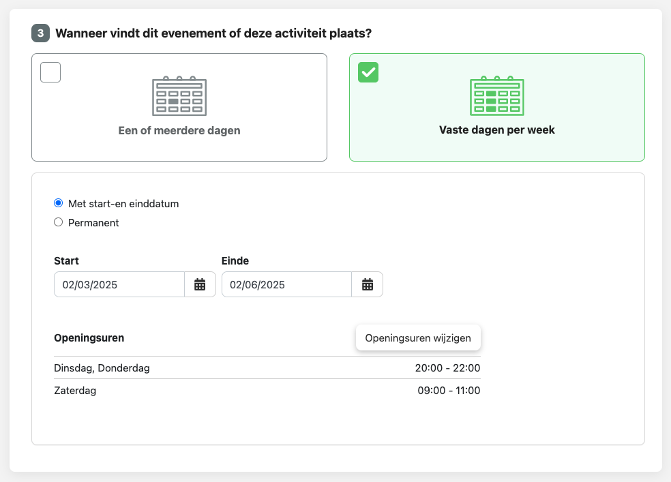Click the gray calendar icon for single days
The image size is (671, 482).
pos(179,96)
